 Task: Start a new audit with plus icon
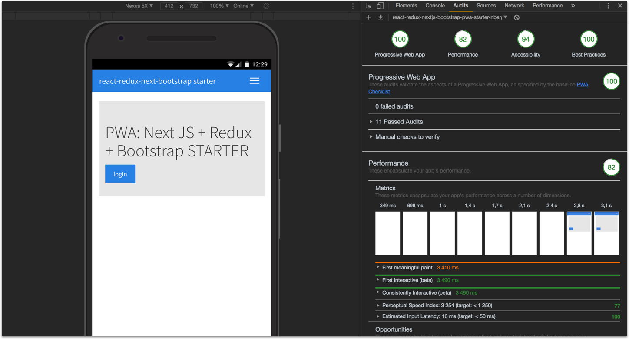(368, 17)
